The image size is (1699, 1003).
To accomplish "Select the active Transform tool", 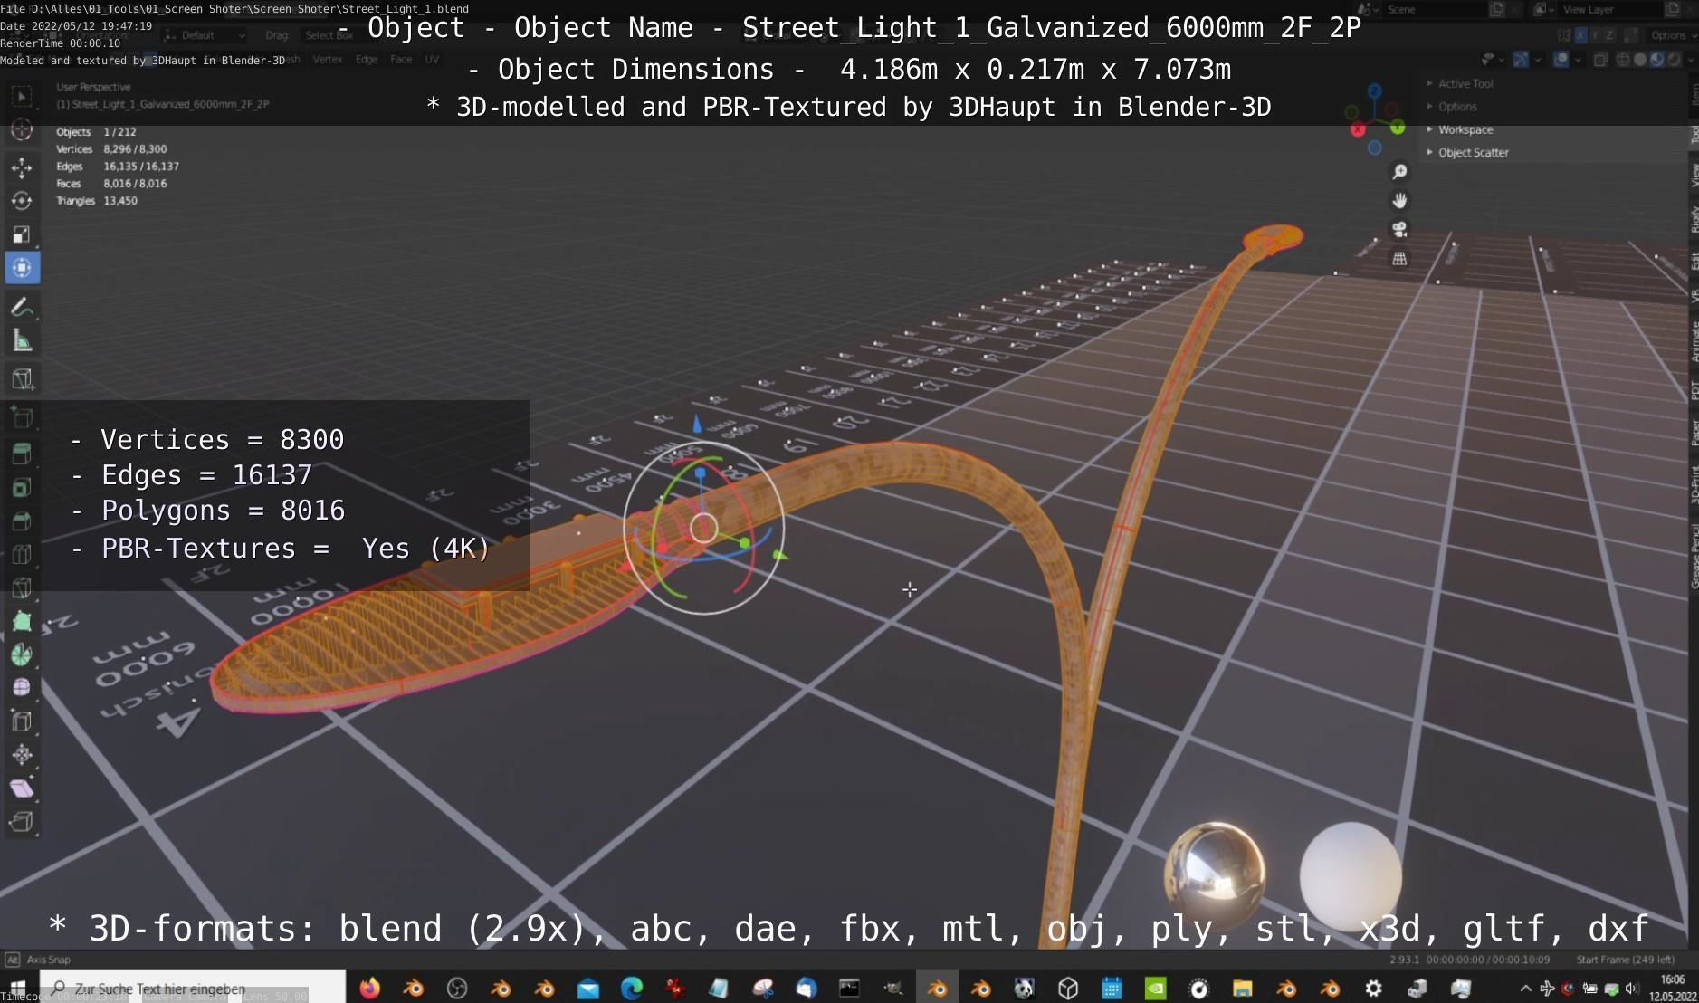I will click(x=22, y=268).
